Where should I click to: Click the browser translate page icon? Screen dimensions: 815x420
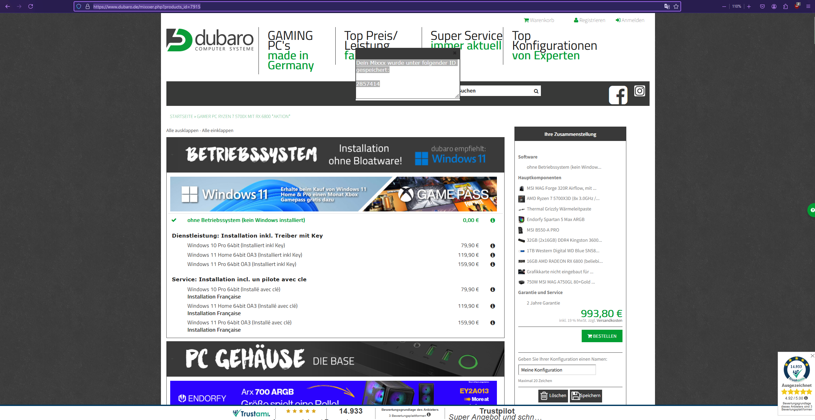(667, 6)
